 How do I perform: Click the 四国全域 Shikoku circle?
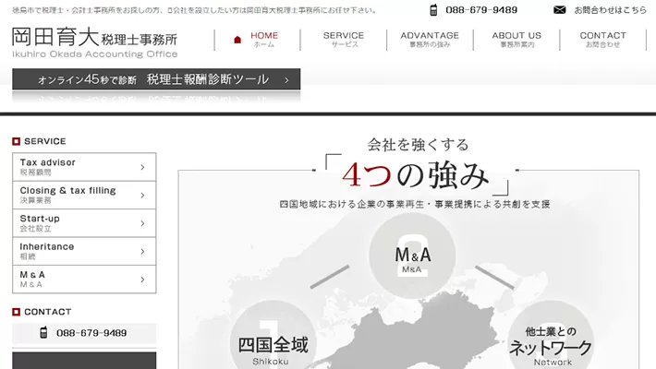273,343
